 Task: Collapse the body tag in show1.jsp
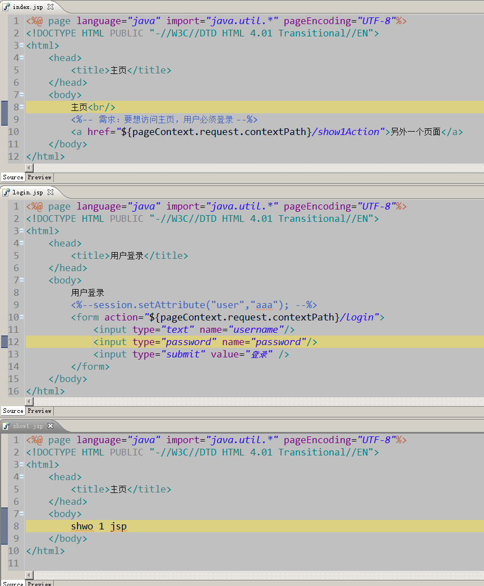tap(22, 514)
